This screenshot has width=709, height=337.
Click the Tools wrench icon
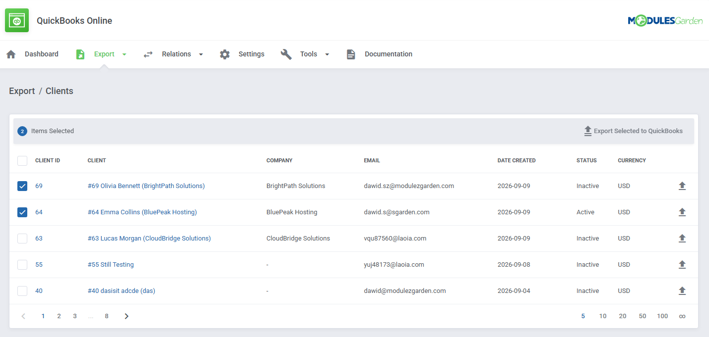[286, 54]
